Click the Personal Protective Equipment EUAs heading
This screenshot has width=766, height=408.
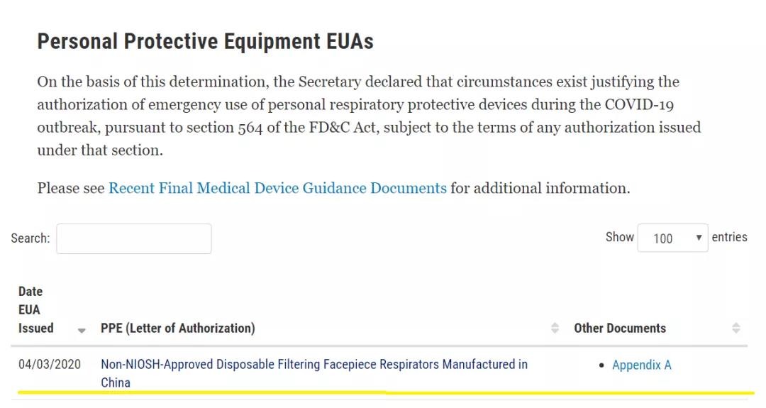(x=205, y=42)
